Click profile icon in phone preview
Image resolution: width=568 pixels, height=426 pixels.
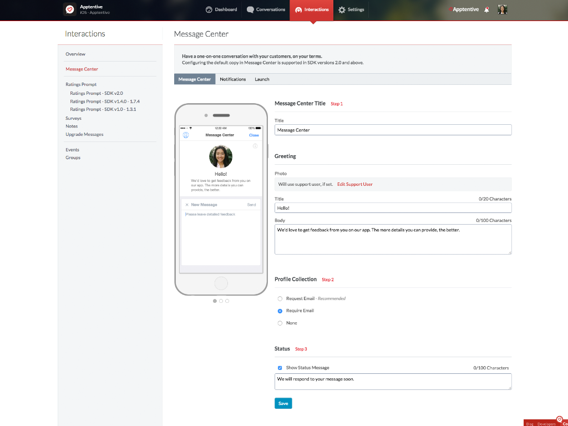pyautogui.click(x=186, y=135)
